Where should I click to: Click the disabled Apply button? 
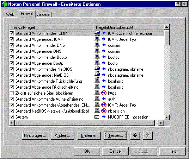pos(144,151)
